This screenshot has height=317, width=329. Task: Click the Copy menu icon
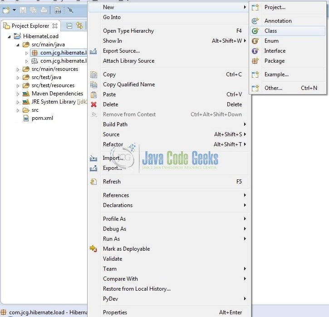tap(93, 74)
